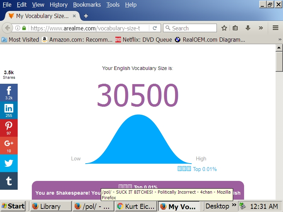Open RealOEM.com Diagram bookmark
Viewport: 283px width, 212px height.
210,40
